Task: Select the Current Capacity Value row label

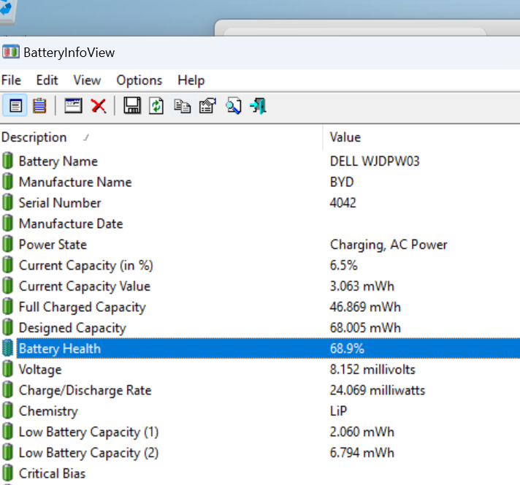Action: (85, 286)
